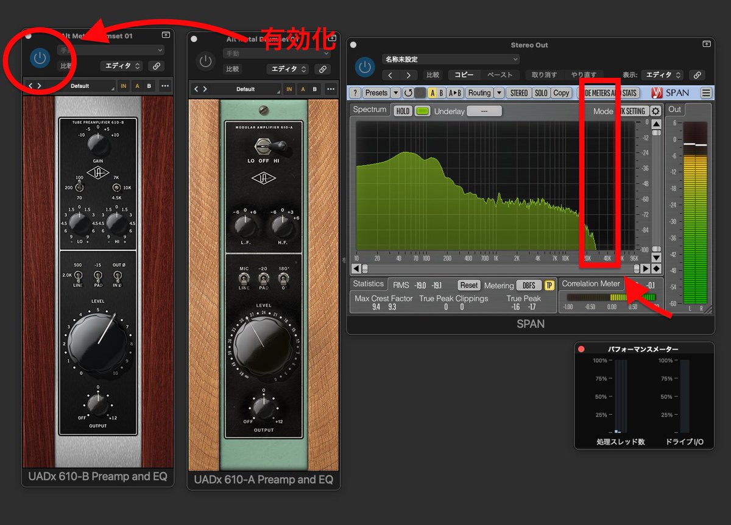Toggle the IN bypass on 610-B toolbar

[124, 86]
